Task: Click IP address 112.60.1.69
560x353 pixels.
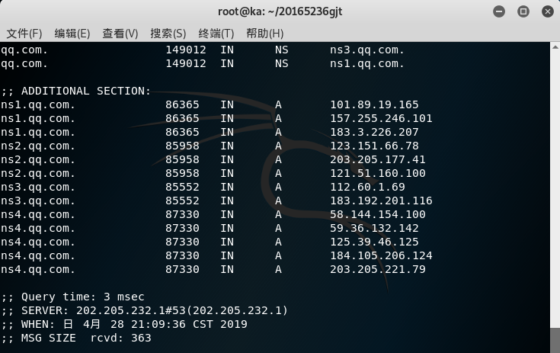Action: pos(367,187)
